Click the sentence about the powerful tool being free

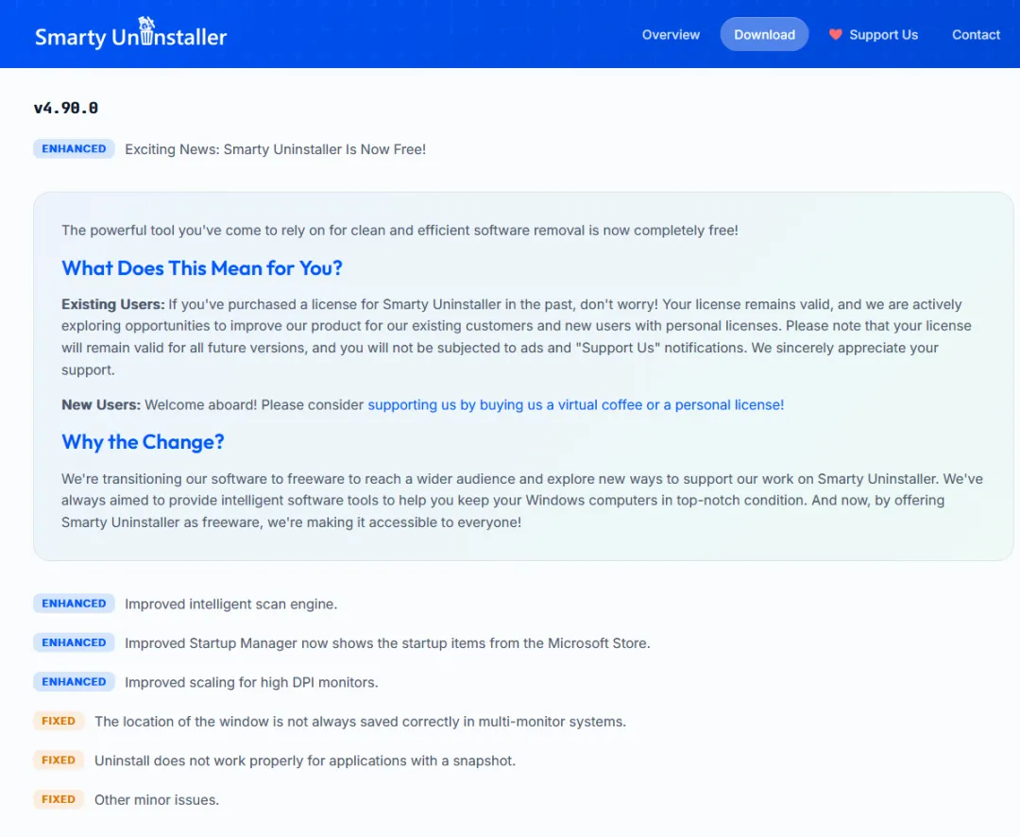pos(400,231)
